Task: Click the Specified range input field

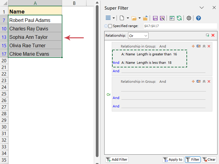Action: pyautogui.click(x=180, y=26)
